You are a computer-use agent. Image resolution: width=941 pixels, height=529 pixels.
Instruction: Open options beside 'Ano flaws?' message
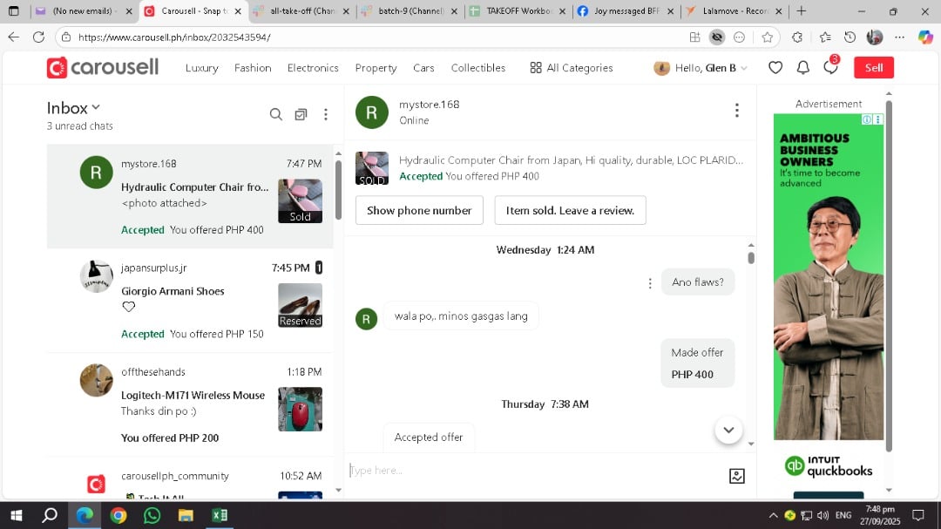(650, 283)
